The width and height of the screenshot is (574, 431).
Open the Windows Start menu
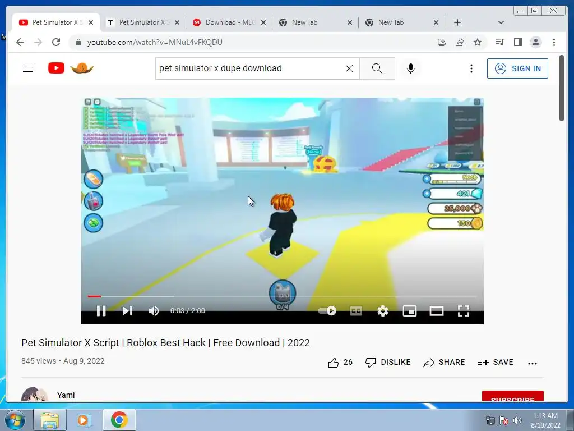coord(15,420)
